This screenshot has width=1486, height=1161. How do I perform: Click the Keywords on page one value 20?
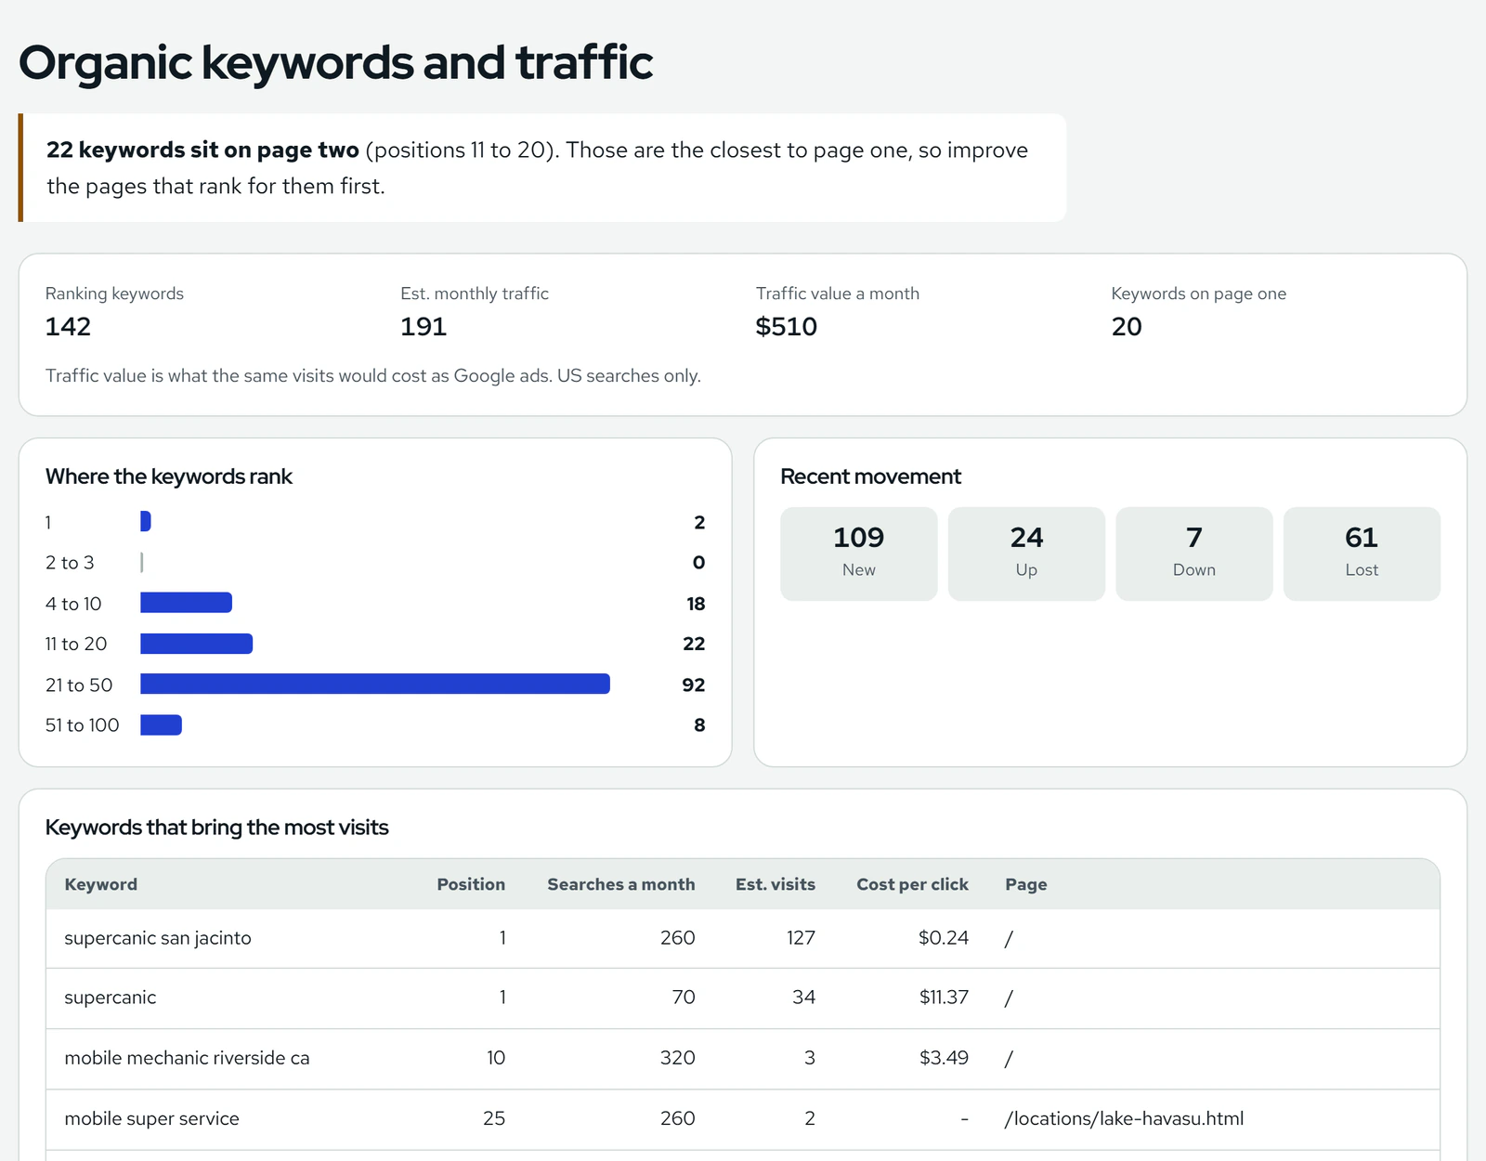pyautogui.click(x=1127, y=327)
